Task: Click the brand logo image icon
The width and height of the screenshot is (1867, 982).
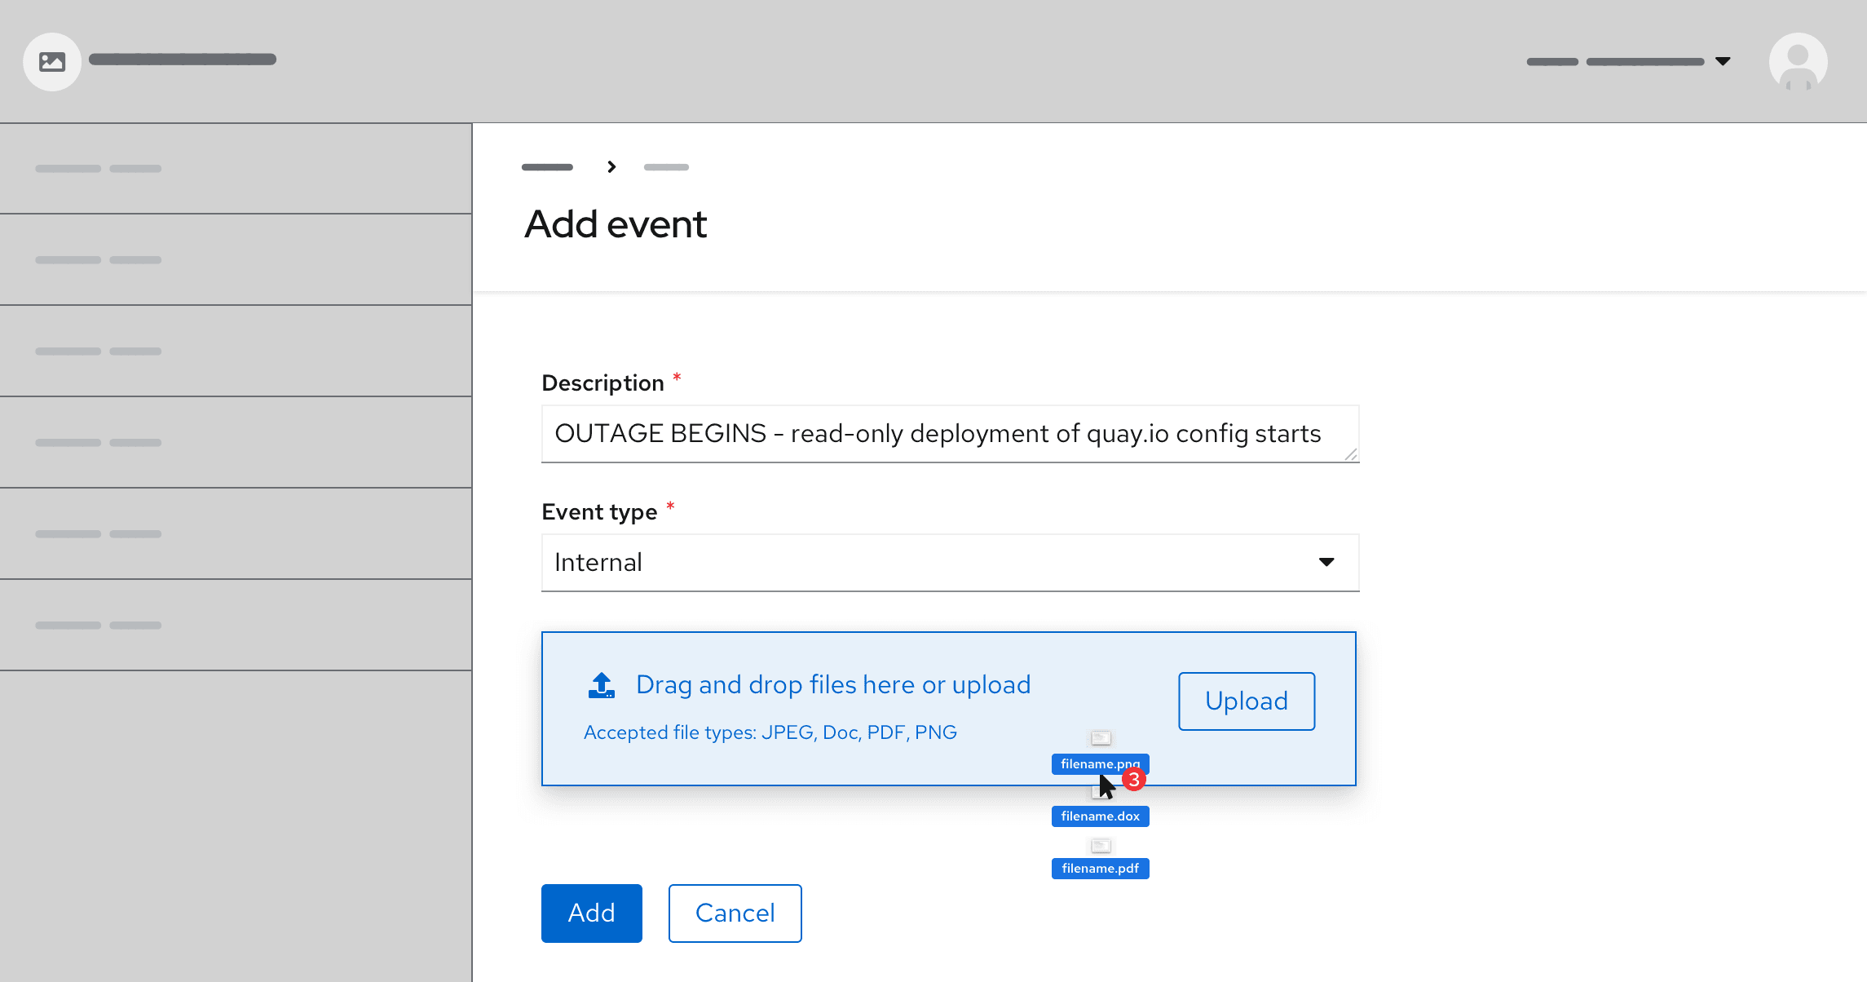Action: 52,62
